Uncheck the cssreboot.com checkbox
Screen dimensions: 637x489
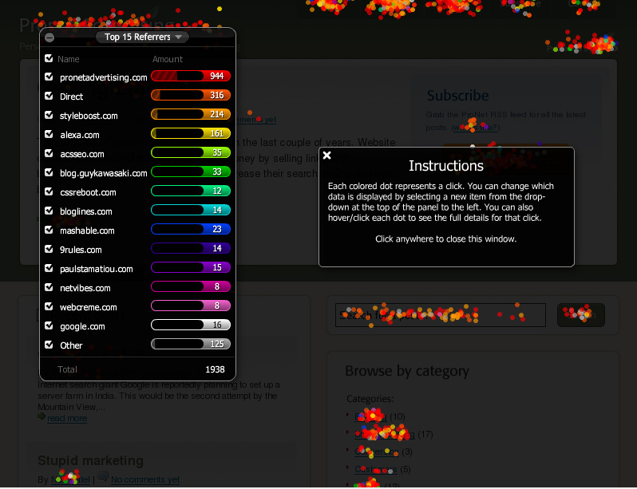(x=49, y=191)
